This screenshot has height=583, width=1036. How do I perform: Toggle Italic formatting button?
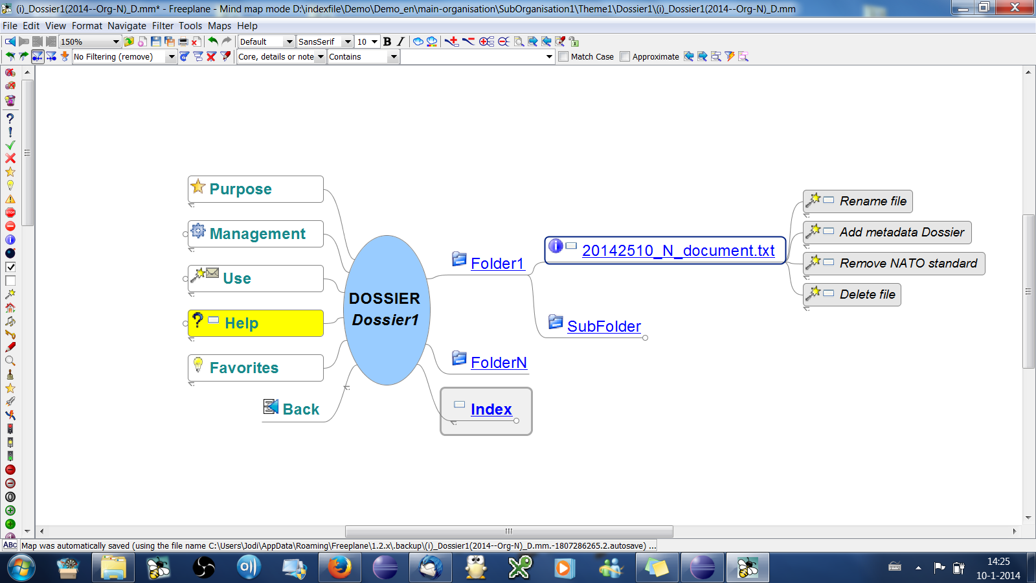(x=401, y=41)
